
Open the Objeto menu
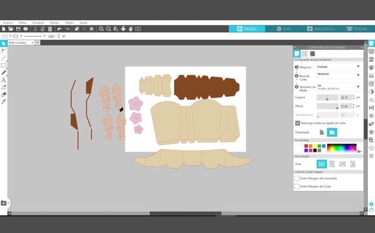tap(69, 23)
